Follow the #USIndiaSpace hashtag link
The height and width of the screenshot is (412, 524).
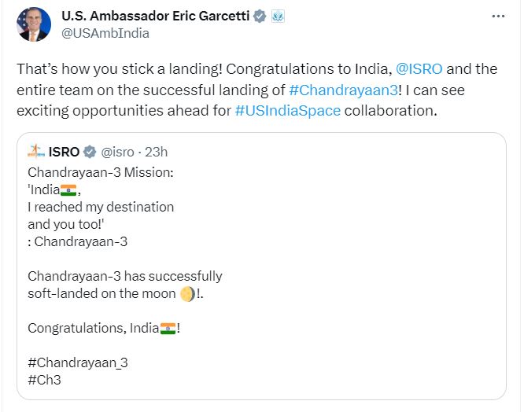287,111
